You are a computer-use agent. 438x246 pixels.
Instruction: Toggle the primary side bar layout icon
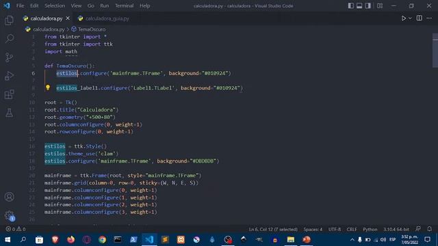click(351, 5)
